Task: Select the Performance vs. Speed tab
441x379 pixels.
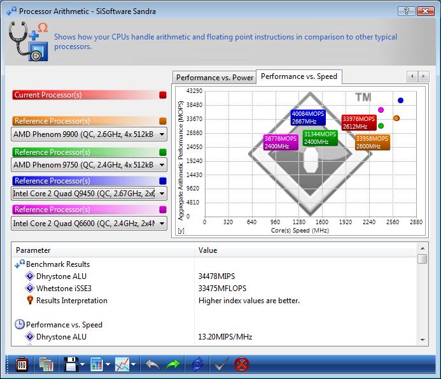Action: click(299, 76)
